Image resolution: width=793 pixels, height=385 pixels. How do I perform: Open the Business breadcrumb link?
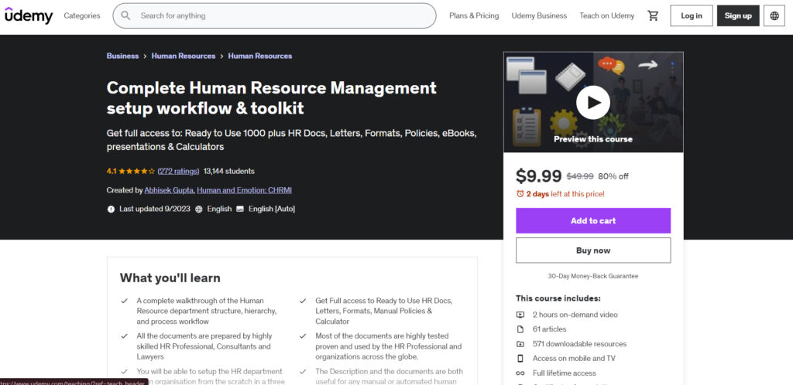[x=122, y=56]
